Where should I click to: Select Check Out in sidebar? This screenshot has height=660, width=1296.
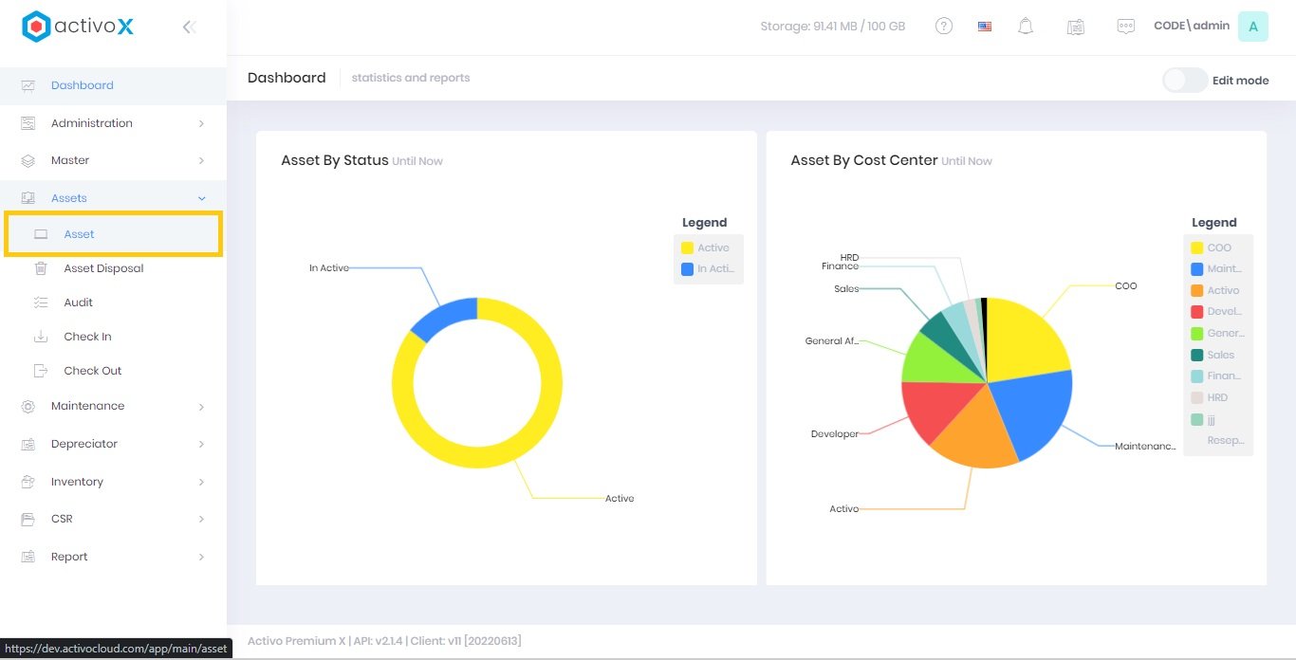[93, 371]
